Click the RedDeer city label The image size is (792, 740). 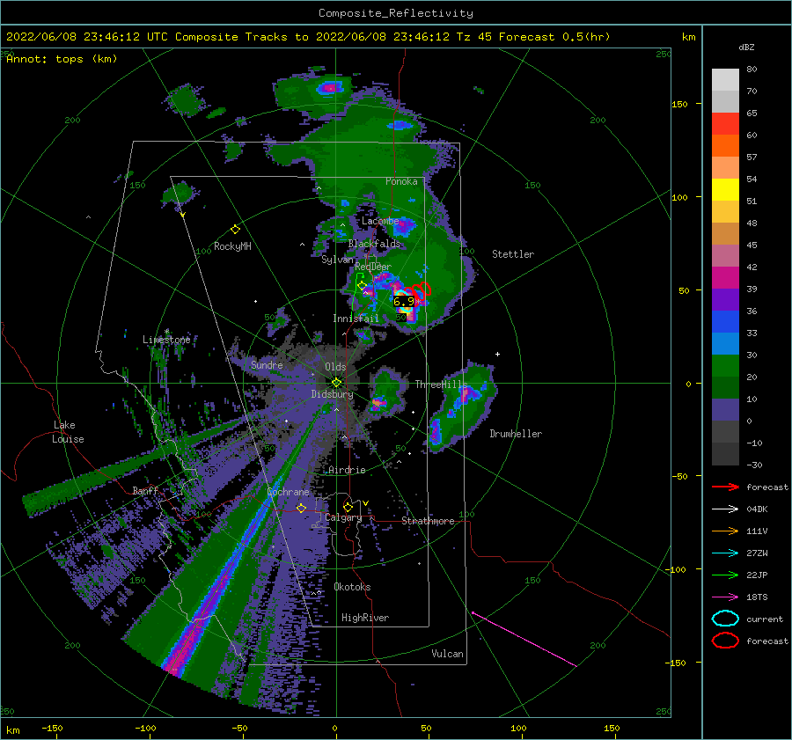tap(373, 267)
